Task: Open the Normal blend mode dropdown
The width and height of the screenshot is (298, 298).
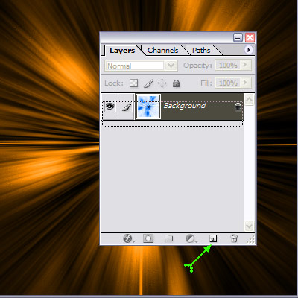Action: tap(141, 66)
